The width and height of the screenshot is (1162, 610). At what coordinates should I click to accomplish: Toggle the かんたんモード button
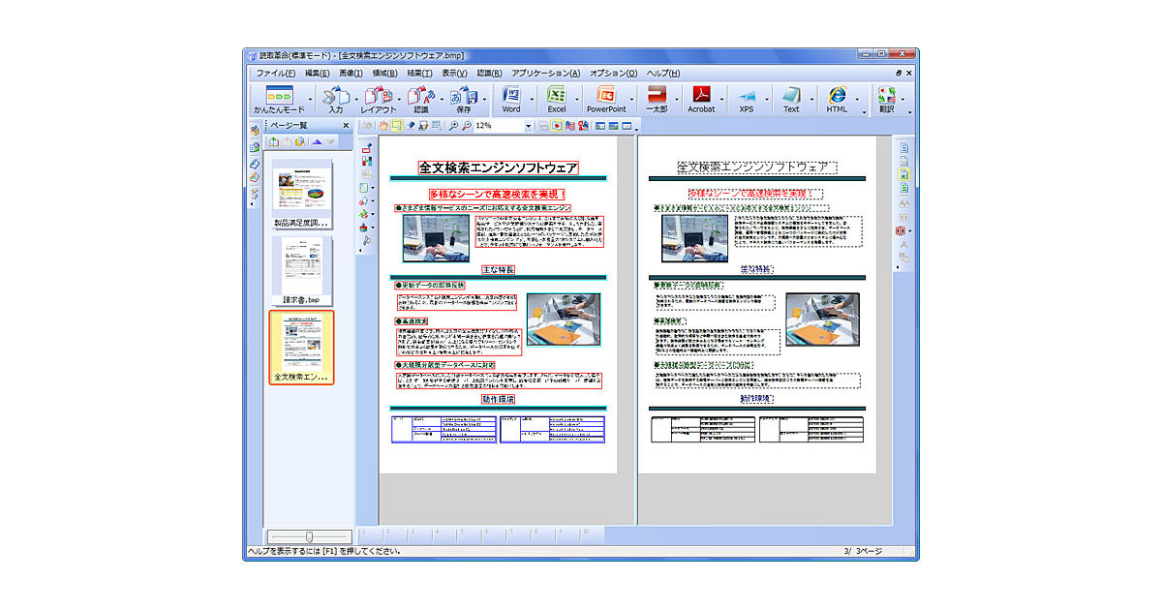coord(278,99)
